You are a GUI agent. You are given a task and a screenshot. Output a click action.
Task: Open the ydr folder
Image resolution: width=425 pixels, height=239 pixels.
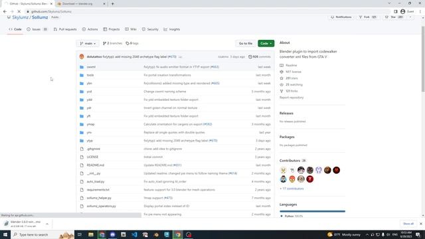click(x=89, y=108)
